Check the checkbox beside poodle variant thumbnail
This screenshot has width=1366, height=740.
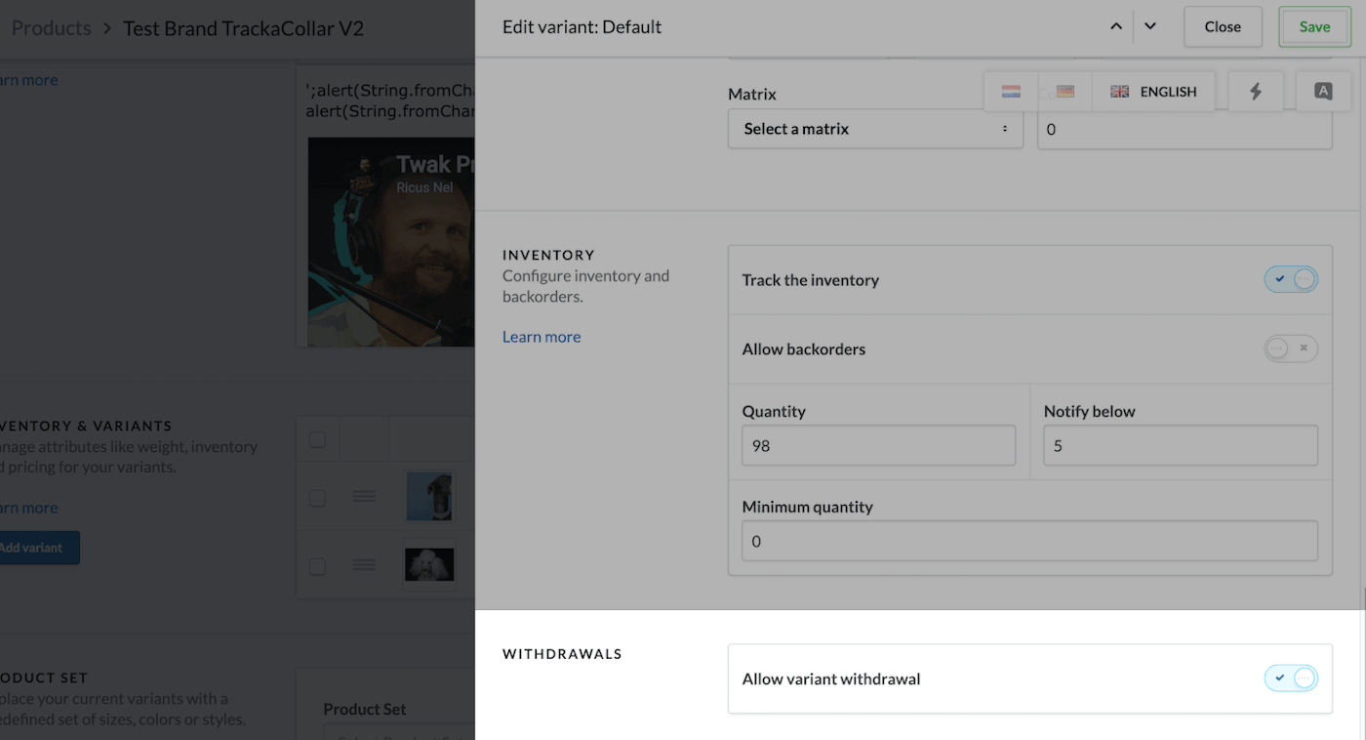(x=317, y=566)
